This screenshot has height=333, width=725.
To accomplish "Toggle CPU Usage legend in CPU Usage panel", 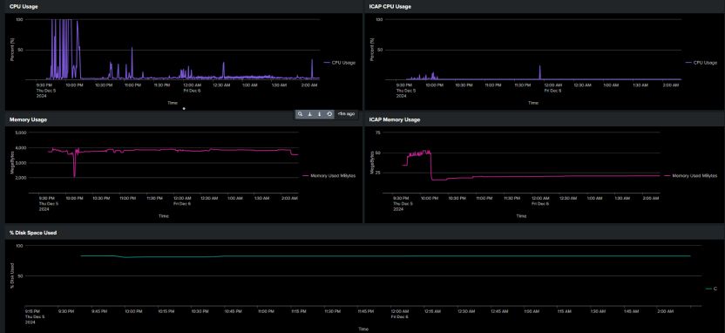I will [x=339, y=63].
